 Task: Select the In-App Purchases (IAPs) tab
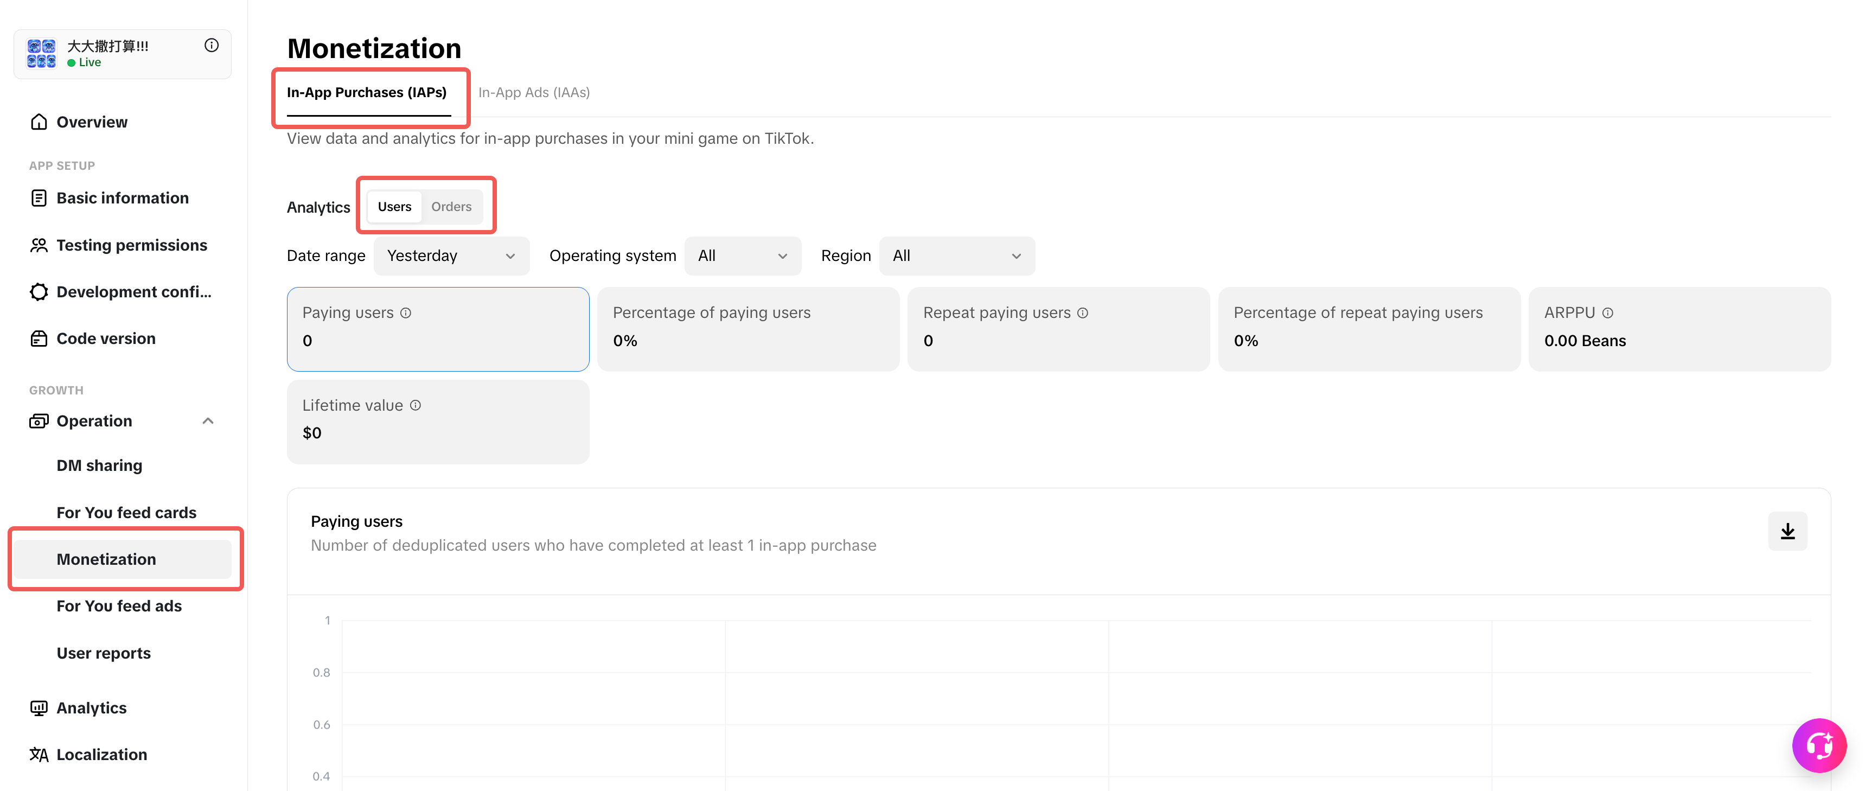point(366,93)
